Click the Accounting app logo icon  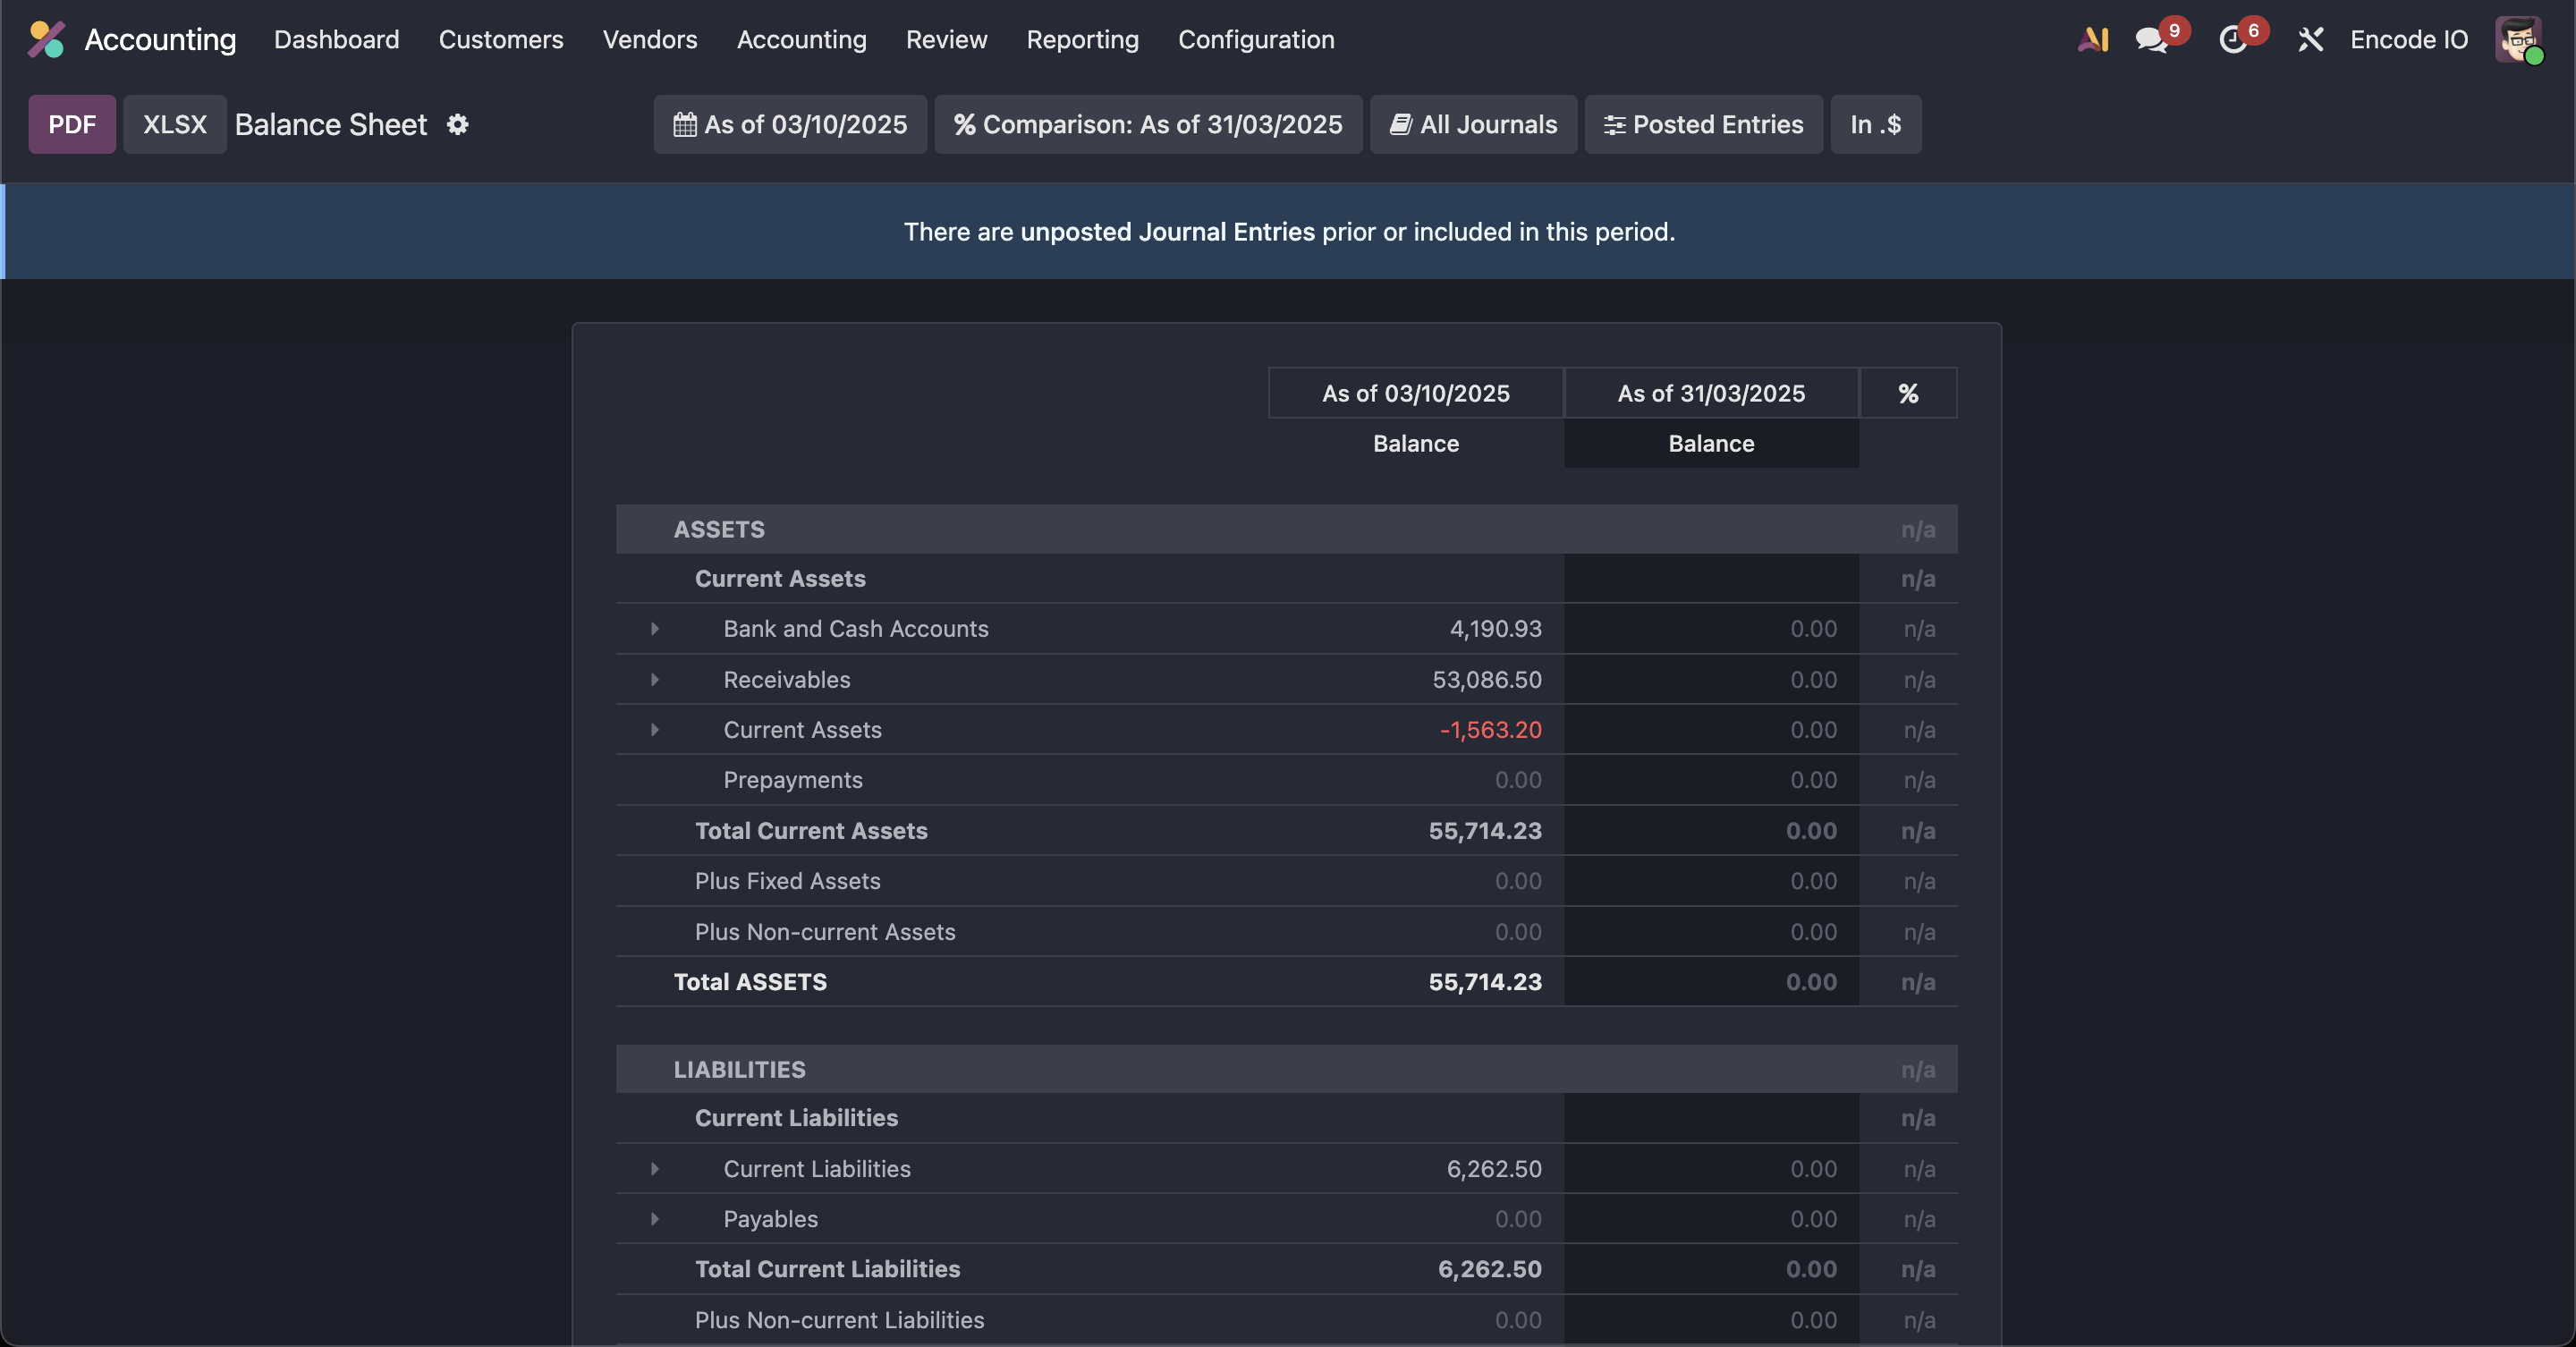click(46, 39)
